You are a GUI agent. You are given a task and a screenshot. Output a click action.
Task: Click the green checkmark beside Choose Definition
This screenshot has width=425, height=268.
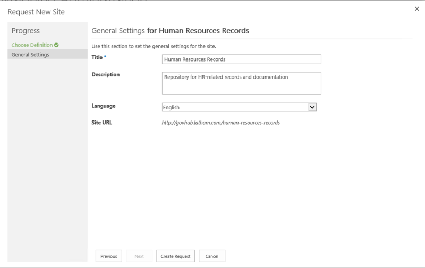56,45
